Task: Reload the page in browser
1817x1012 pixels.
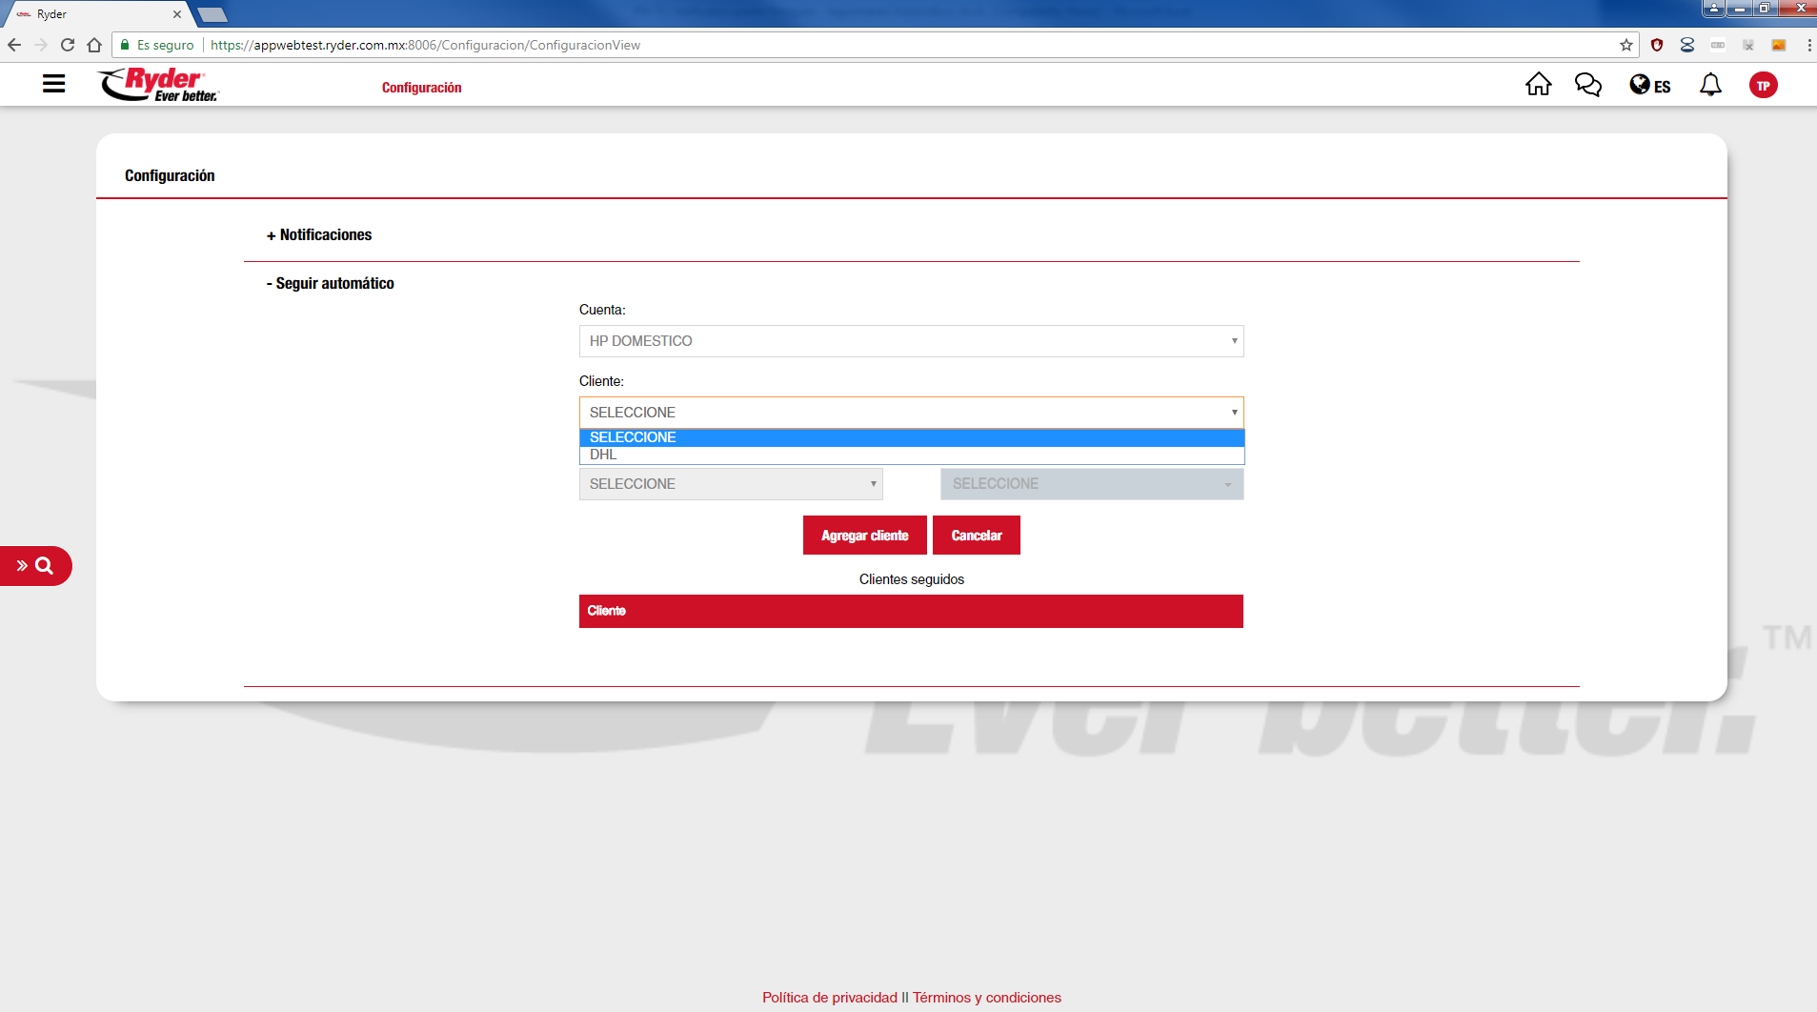Action: pyautogui.click(x=68, y=45)
